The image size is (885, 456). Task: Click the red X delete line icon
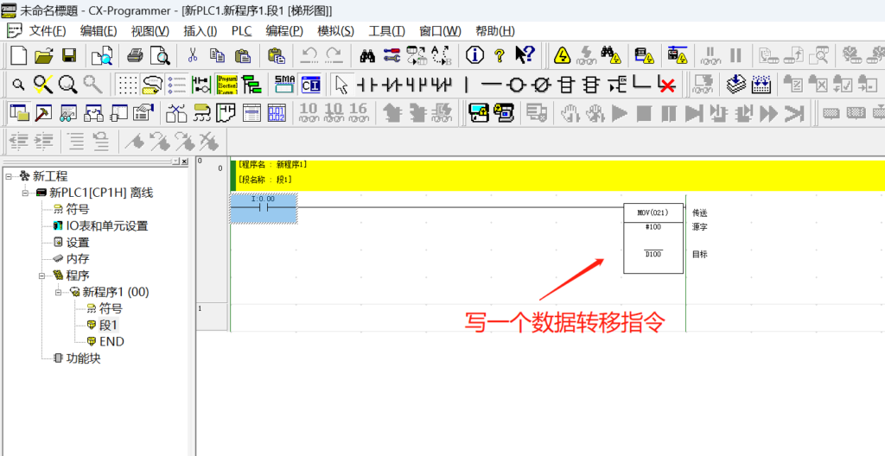click(666, 84)
